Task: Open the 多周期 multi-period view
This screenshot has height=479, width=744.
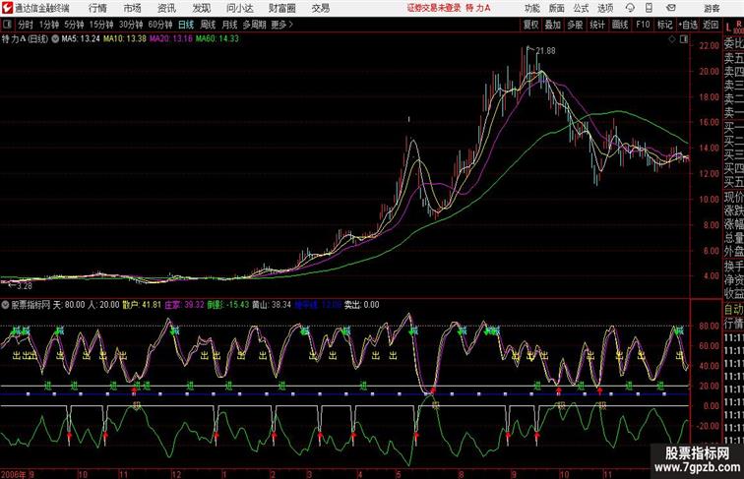Action: coord(254,25)
